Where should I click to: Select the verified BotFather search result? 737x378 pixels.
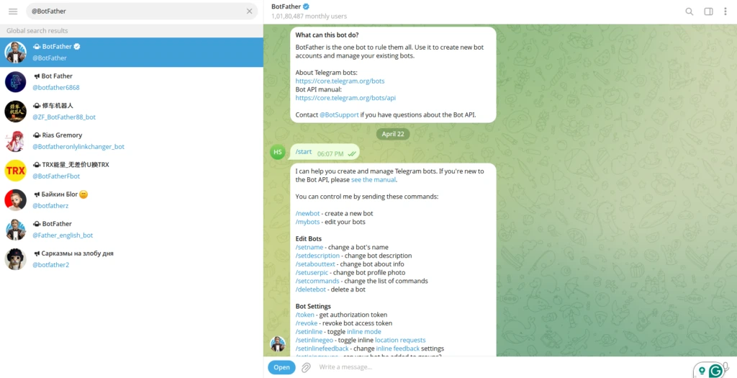[132, 52]
